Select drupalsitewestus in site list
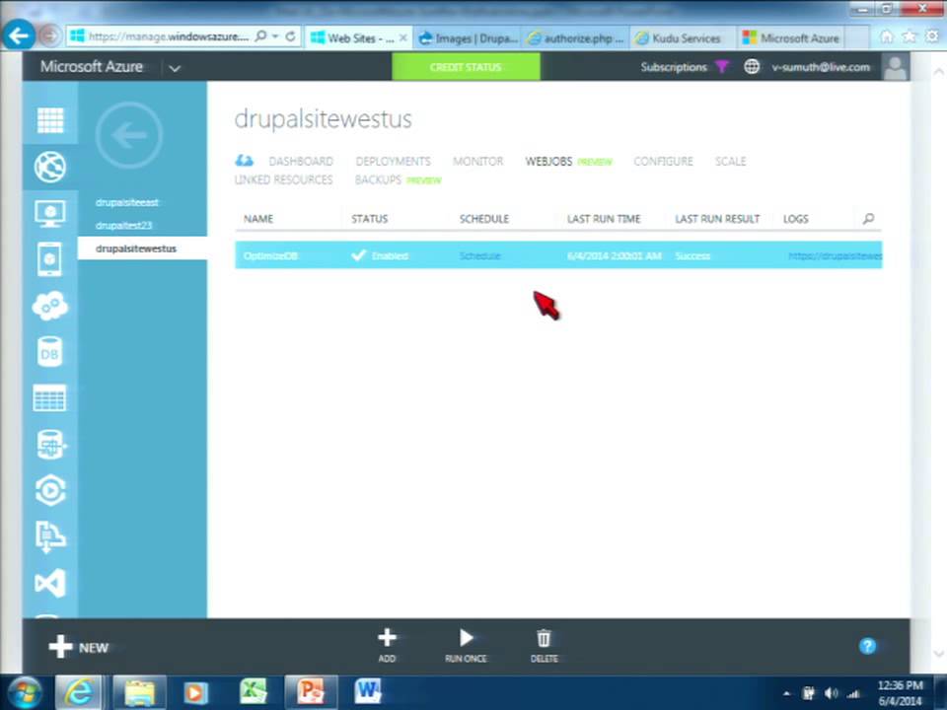Viewport: 947px width, 710px height. tap(136, 248)
